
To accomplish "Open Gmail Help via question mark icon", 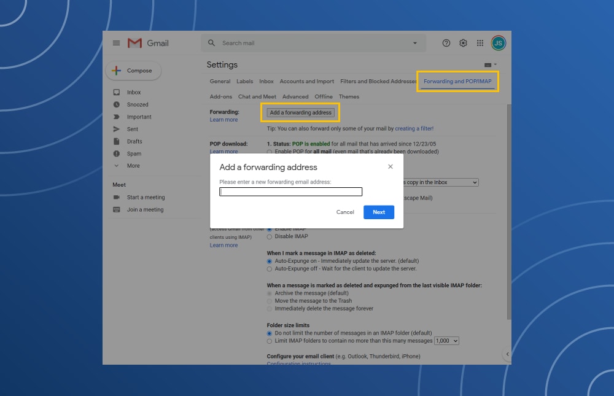I will pyautogui.click(x=446, y=43).
